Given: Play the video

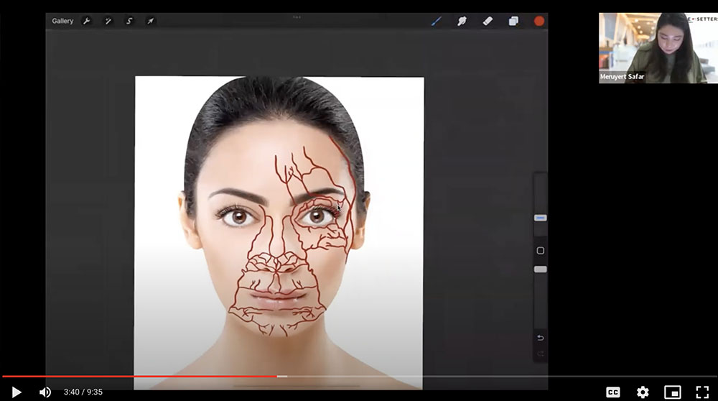Looking at the screenshot, I should pyautogui.click(x=17, y=392).
